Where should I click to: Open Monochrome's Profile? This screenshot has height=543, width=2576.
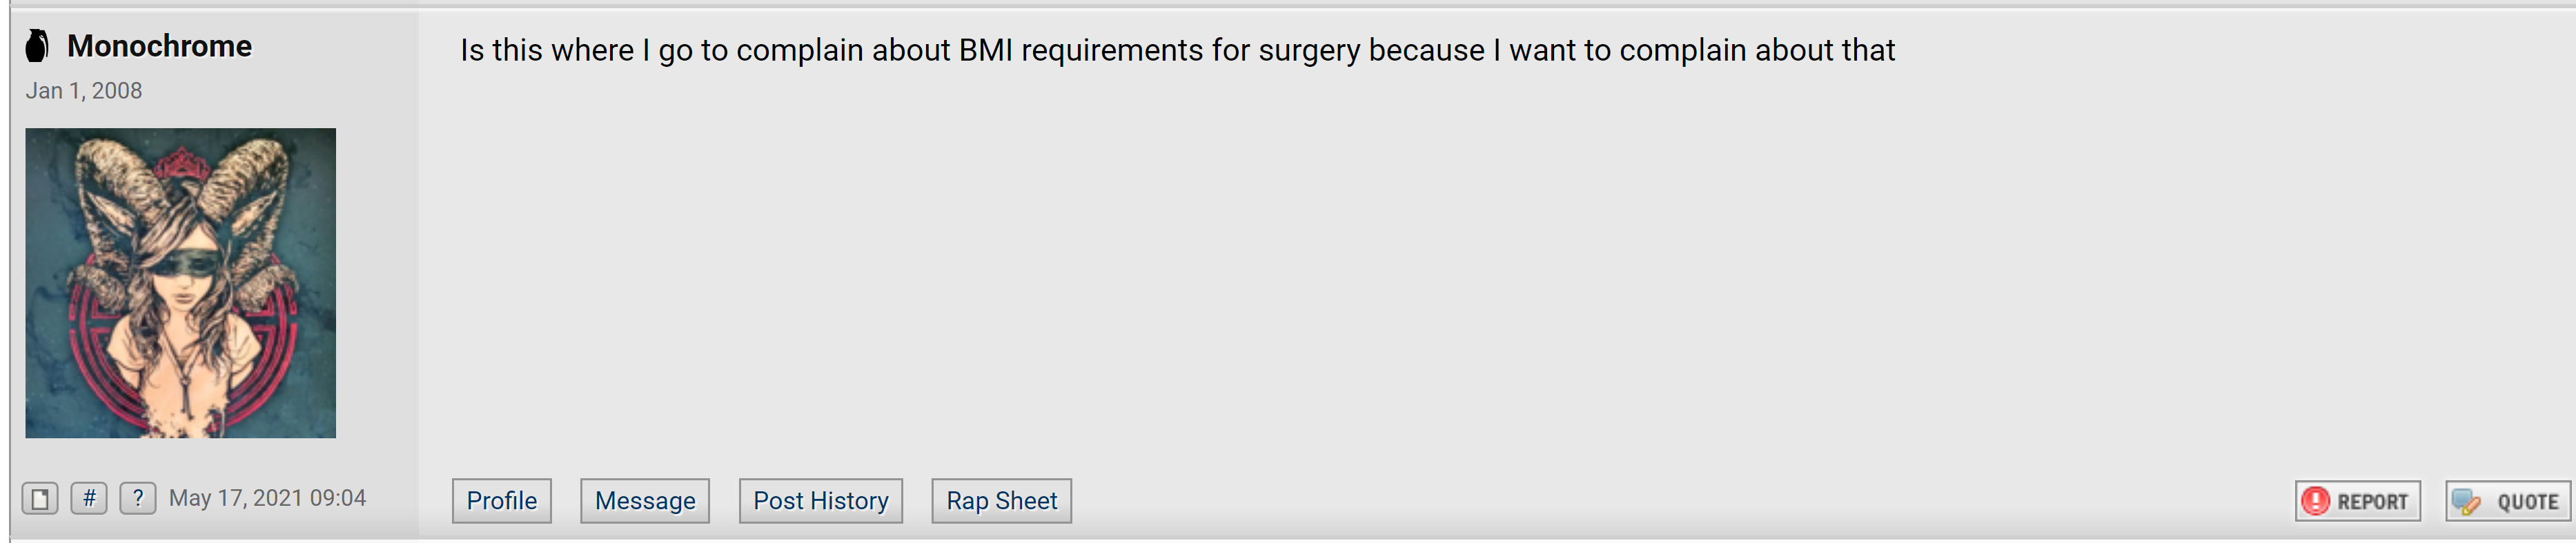(x=502, y=501)
